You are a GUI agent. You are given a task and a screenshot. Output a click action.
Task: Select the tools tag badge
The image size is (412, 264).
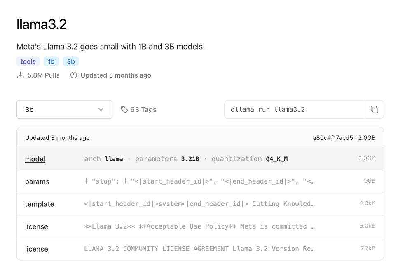point(28,61)
